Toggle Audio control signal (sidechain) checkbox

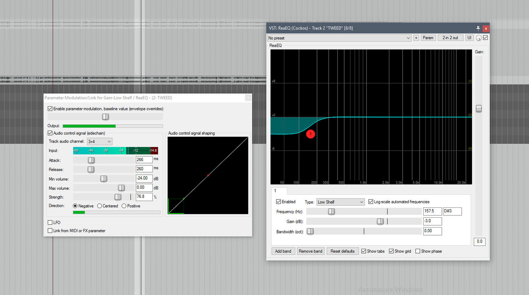point(50,133)
